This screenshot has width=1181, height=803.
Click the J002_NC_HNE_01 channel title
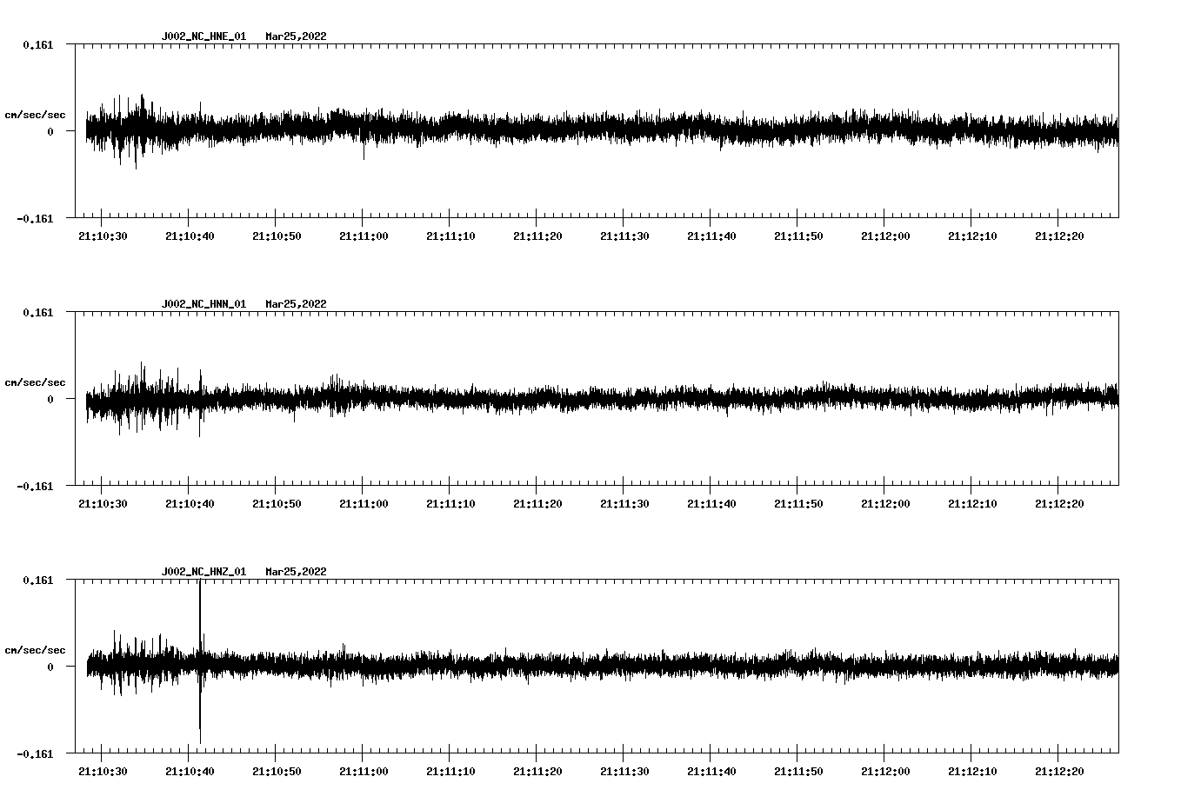204,36
